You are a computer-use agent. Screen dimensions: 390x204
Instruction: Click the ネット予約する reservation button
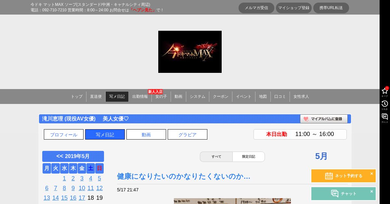pyautogui.click(x=344, y=176)
